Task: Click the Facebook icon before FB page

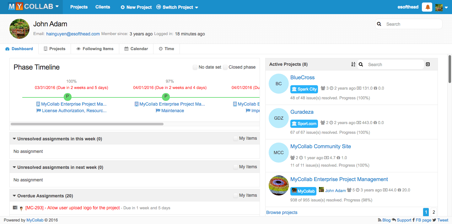Action: (x=413, y=220)
